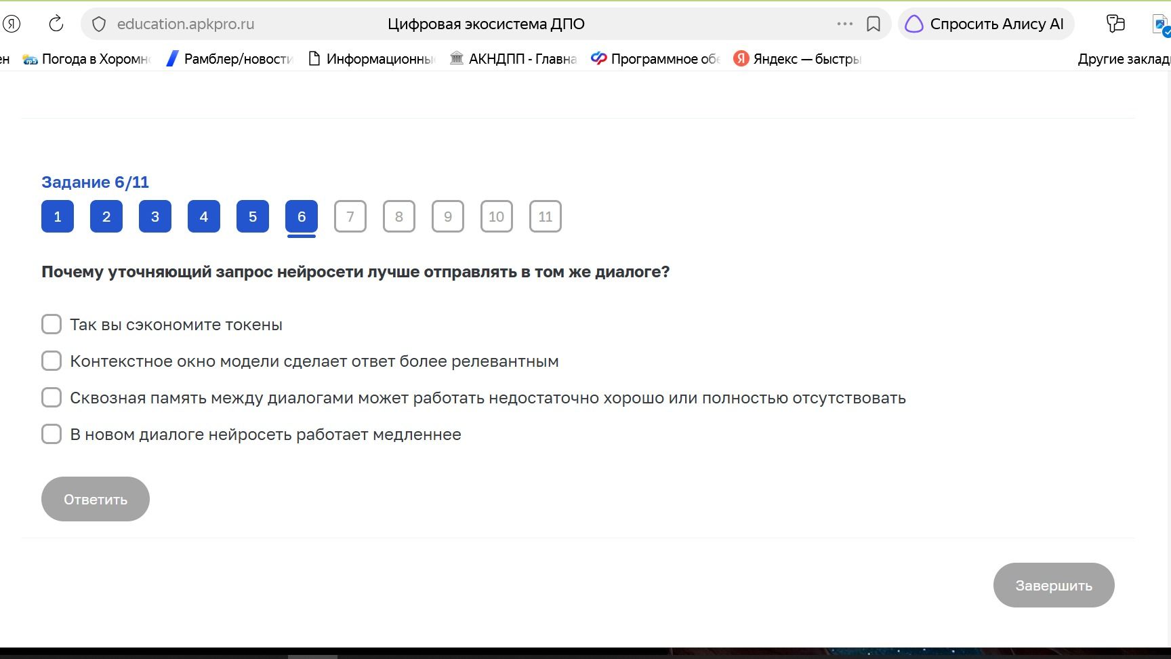Go to task 3
This screenshot has width=1171, height=659.
pyautogui.click(x=155, y=216)
